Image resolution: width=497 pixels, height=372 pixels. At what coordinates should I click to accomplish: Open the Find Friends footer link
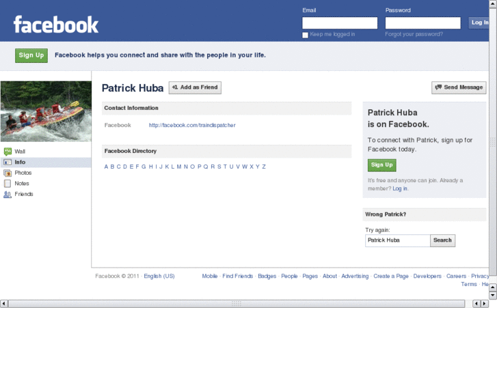[x=238, y=276]
